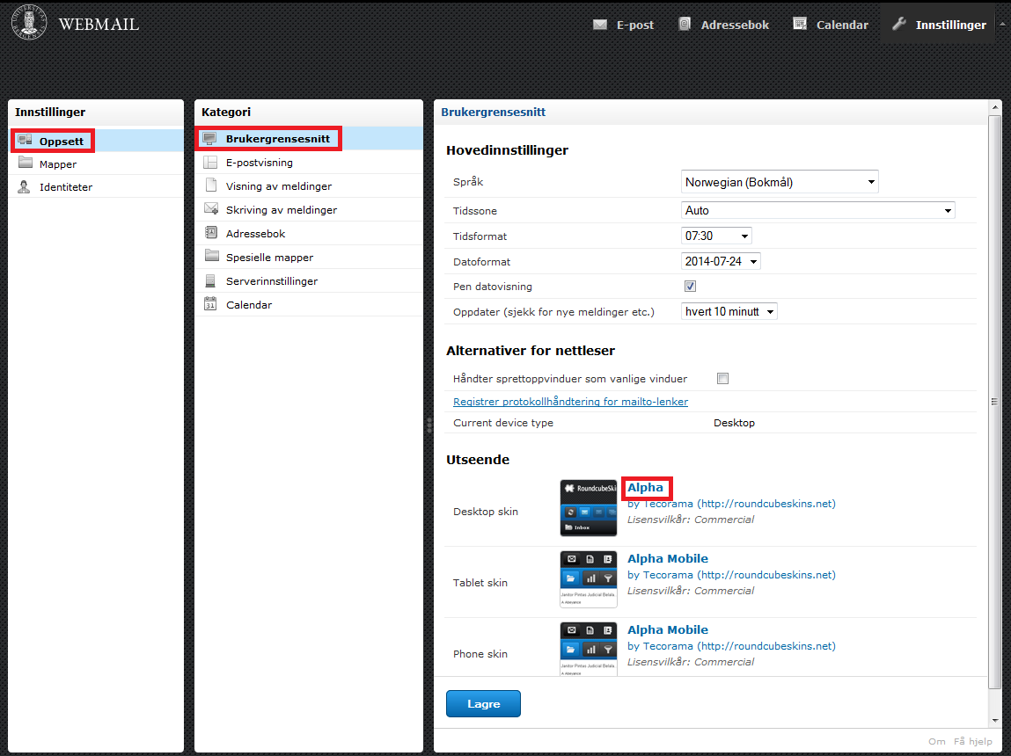1011x756 pixels.
Task: Open the Språk language dropdown
Action: pyautogui.click(x=780, y=182)
